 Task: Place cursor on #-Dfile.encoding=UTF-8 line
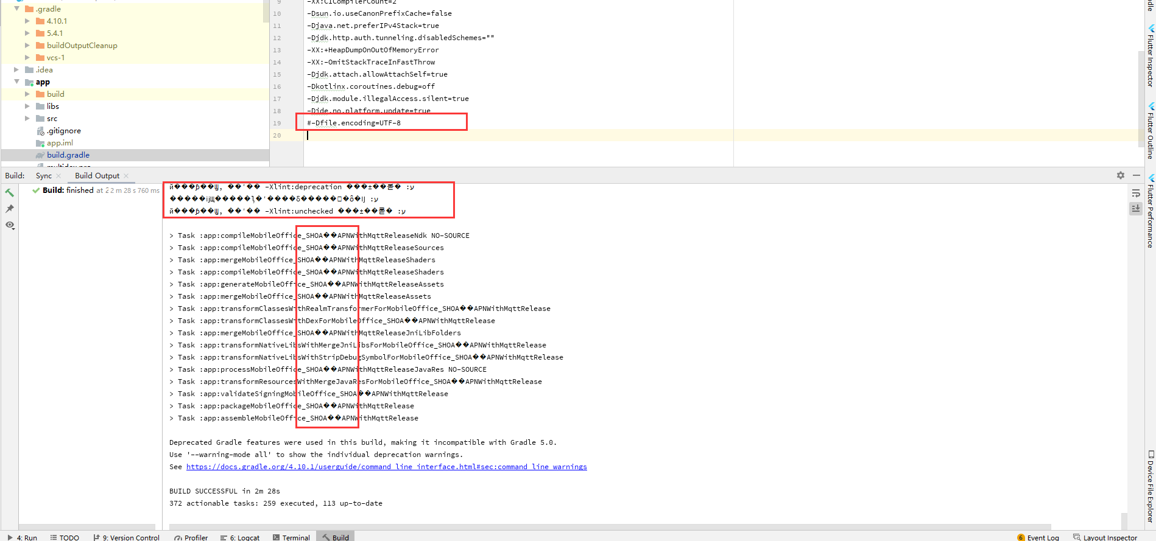click(x=354, y=123)
